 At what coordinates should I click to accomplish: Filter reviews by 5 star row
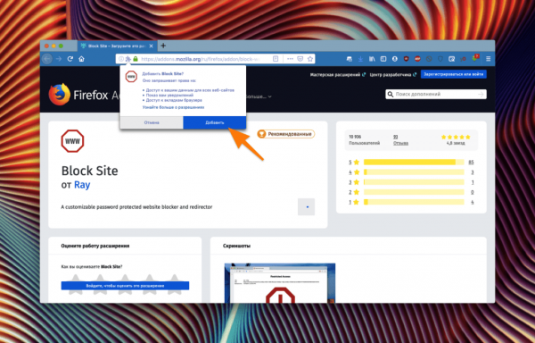tap(411, 162)
